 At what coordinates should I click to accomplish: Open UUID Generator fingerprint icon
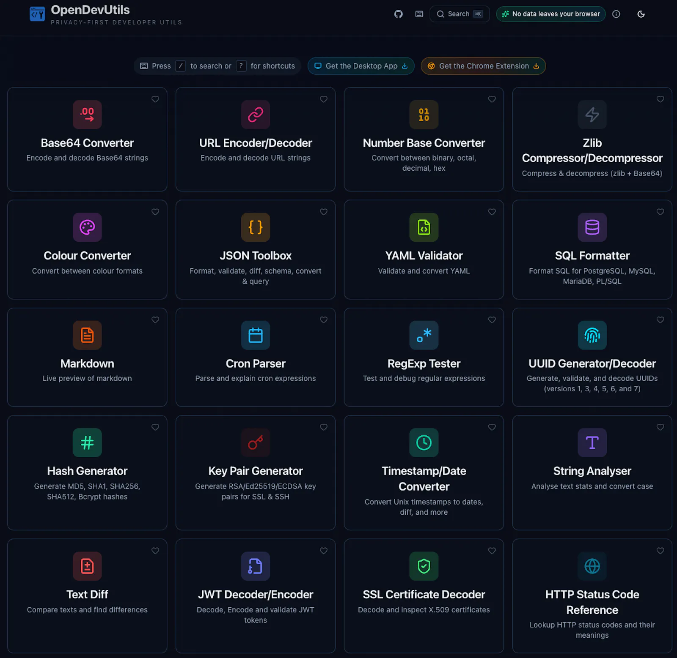point(592,335)
